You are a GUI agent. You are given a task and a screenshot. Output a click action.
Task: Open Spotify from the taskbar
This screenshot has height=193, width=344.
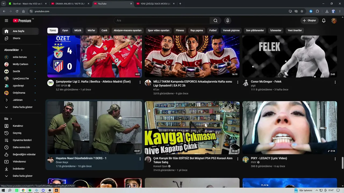30,190
